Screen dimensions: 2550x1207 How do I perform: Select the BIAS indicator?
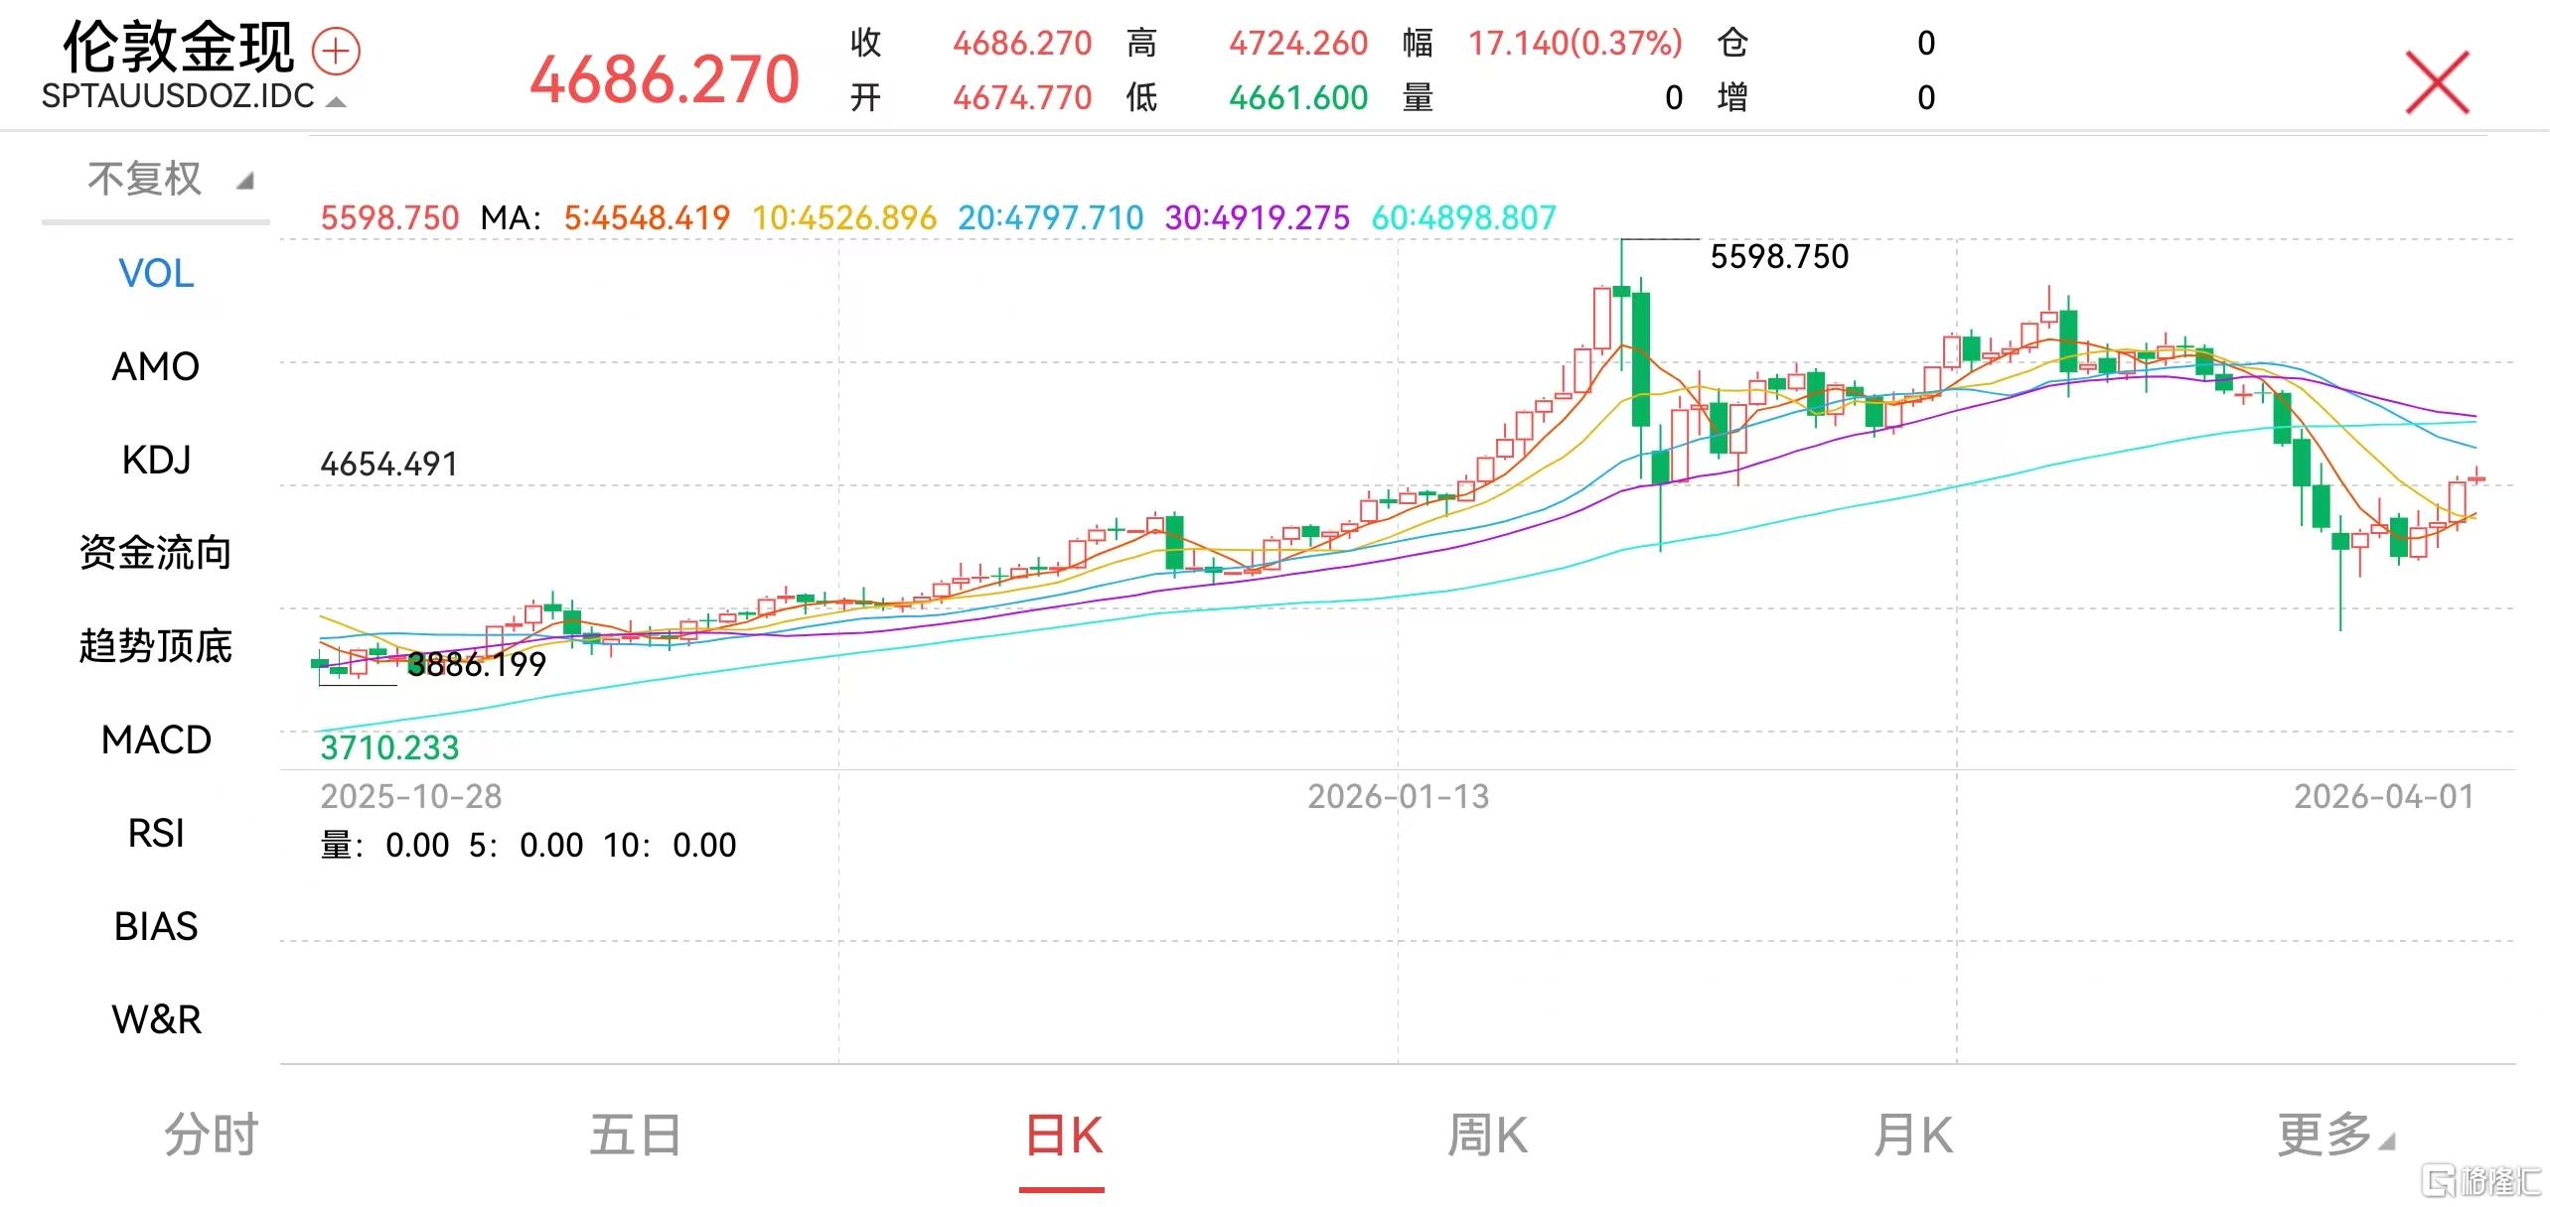154,926
